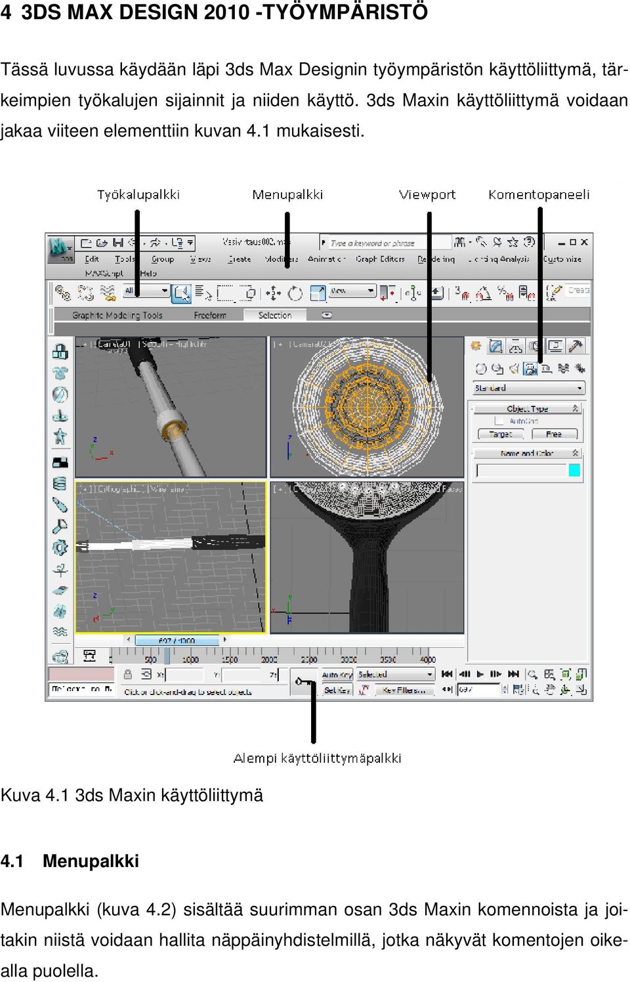This screenshot has width=630, height=982.
Task: Select the Lights category icon
Action: (514, 369)
